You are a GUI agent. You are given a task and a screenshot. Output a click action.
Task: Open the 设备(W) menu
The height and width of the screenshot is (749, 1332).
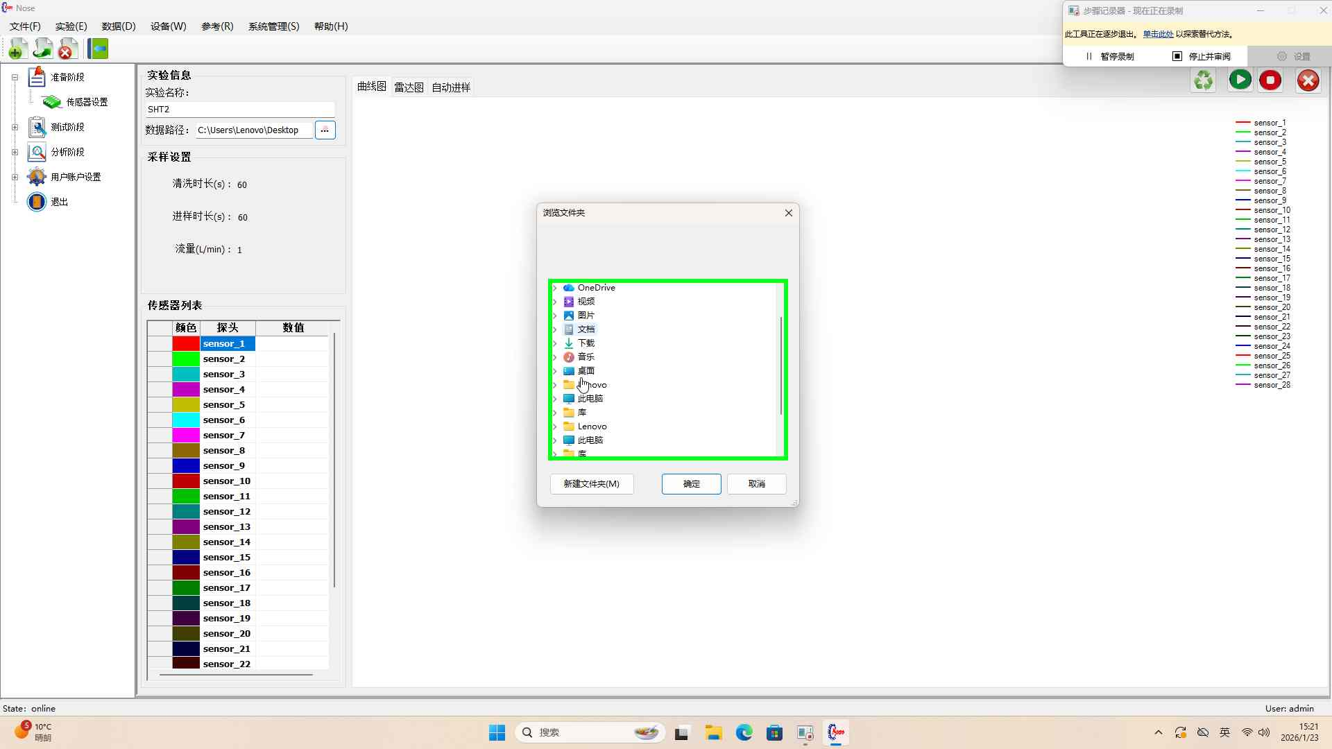[x=168, y=26]
